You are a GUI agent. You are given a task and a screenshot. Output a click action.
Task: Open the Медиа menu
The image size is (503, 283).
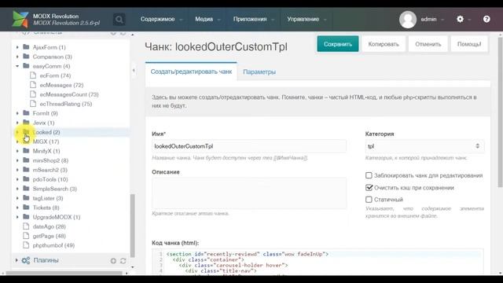[207, 19]
